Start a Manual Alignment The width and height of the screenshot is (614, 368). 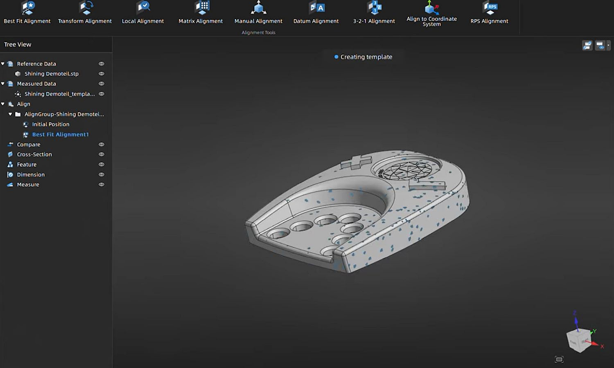(258, 12)
